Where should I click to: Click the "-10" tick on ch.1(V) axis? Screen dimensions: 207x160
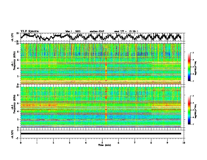click(17, 41)
